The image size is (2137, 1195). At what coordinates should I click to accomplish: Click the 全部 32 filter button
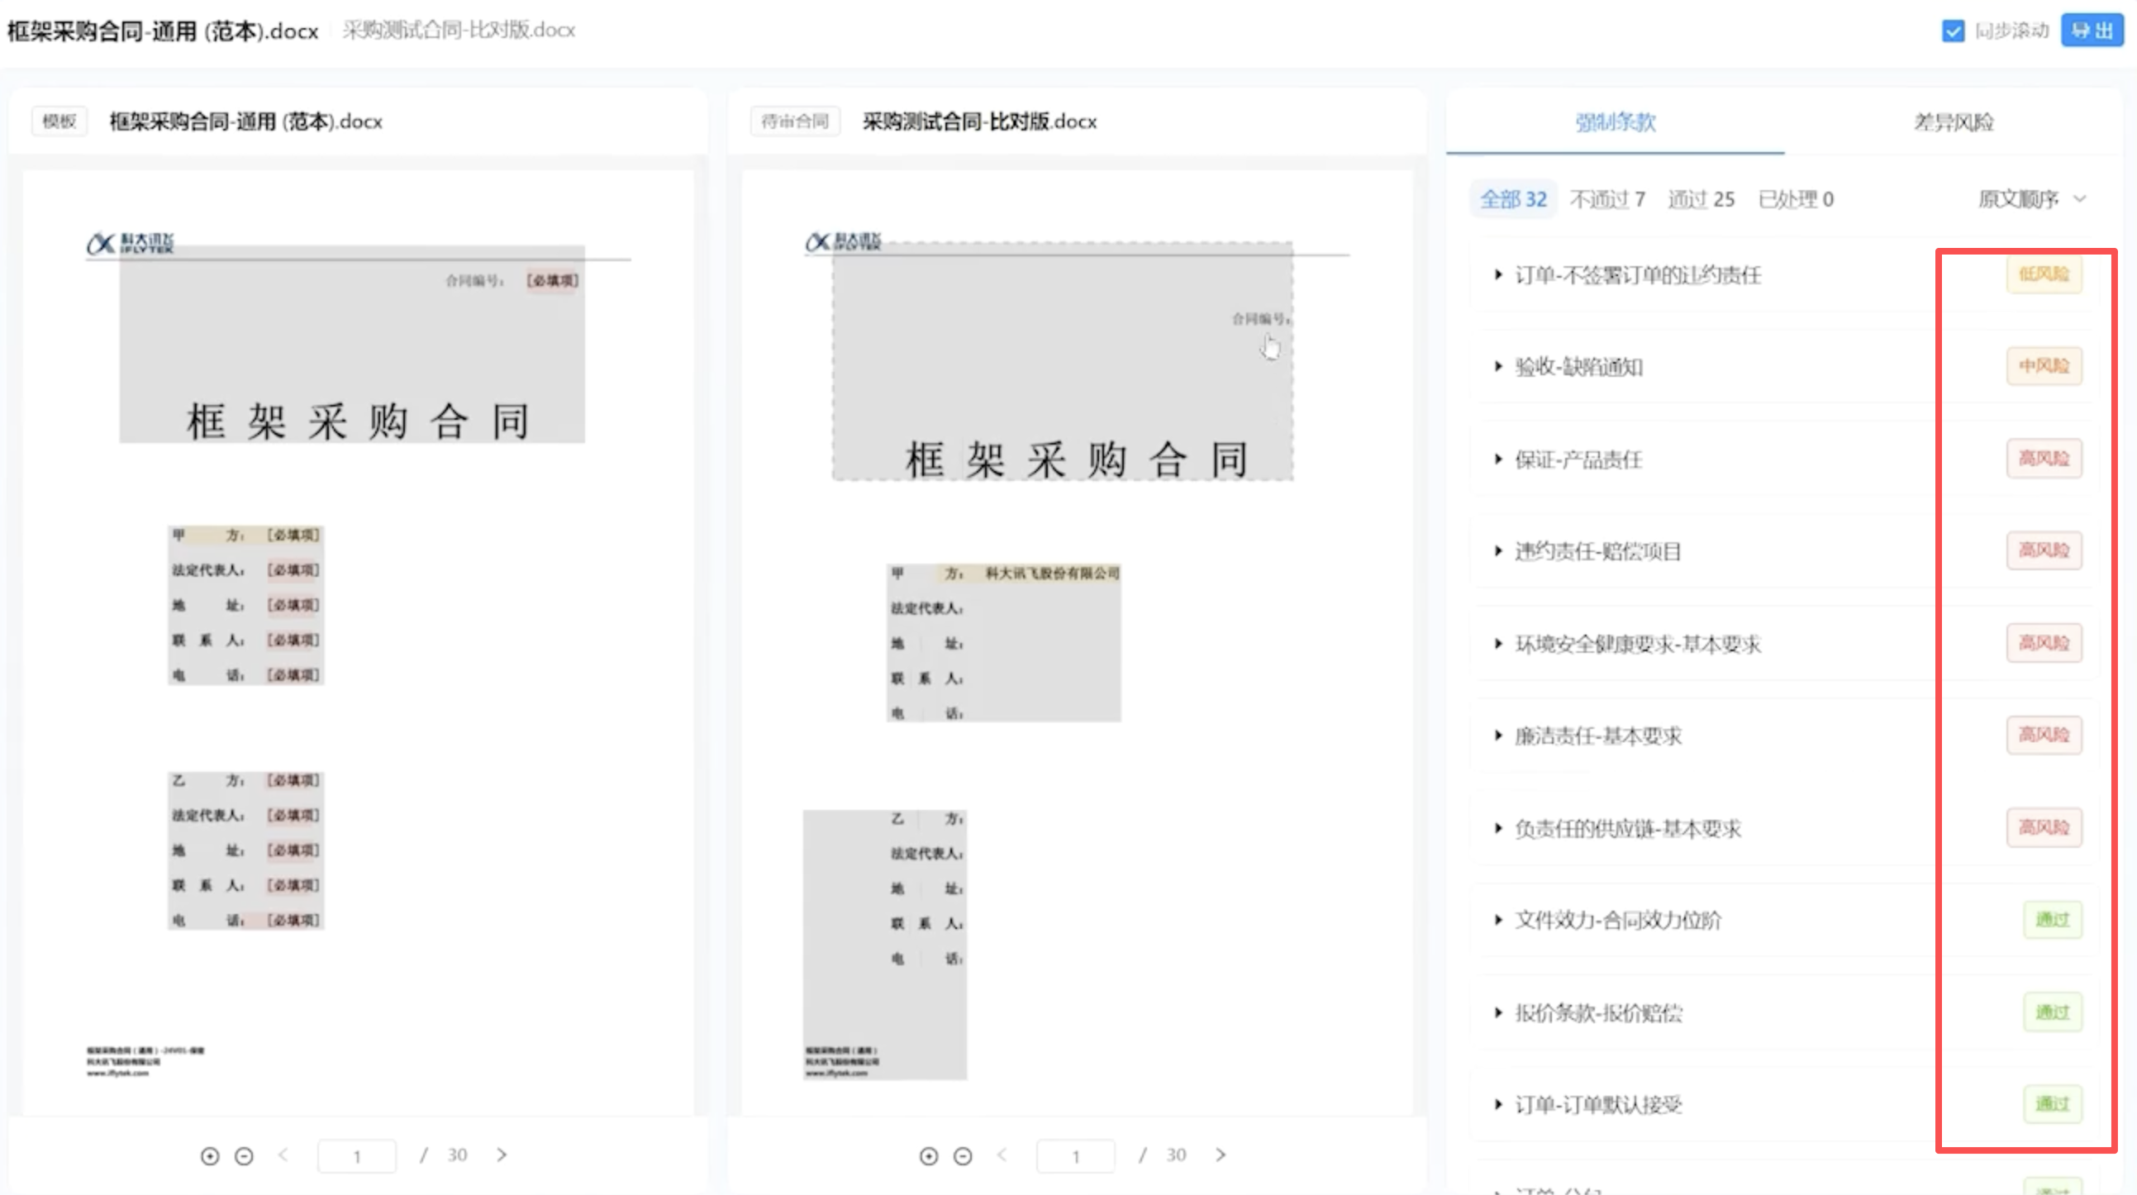pyautogui.click(x=1512, y=198)
